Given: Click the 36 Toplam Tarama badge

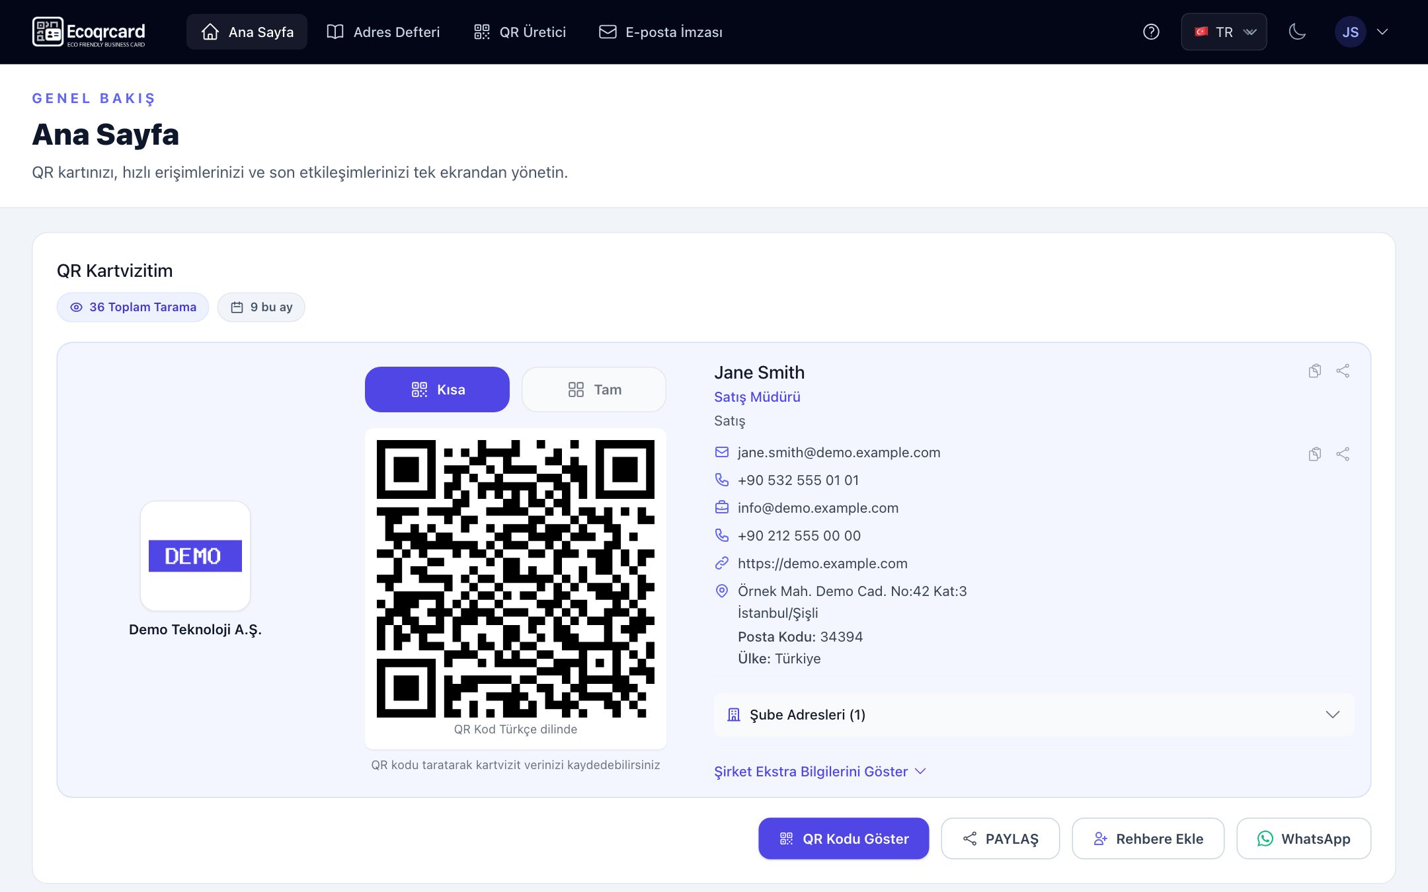Looking at the screenshot, I should (x=133, y=307).
